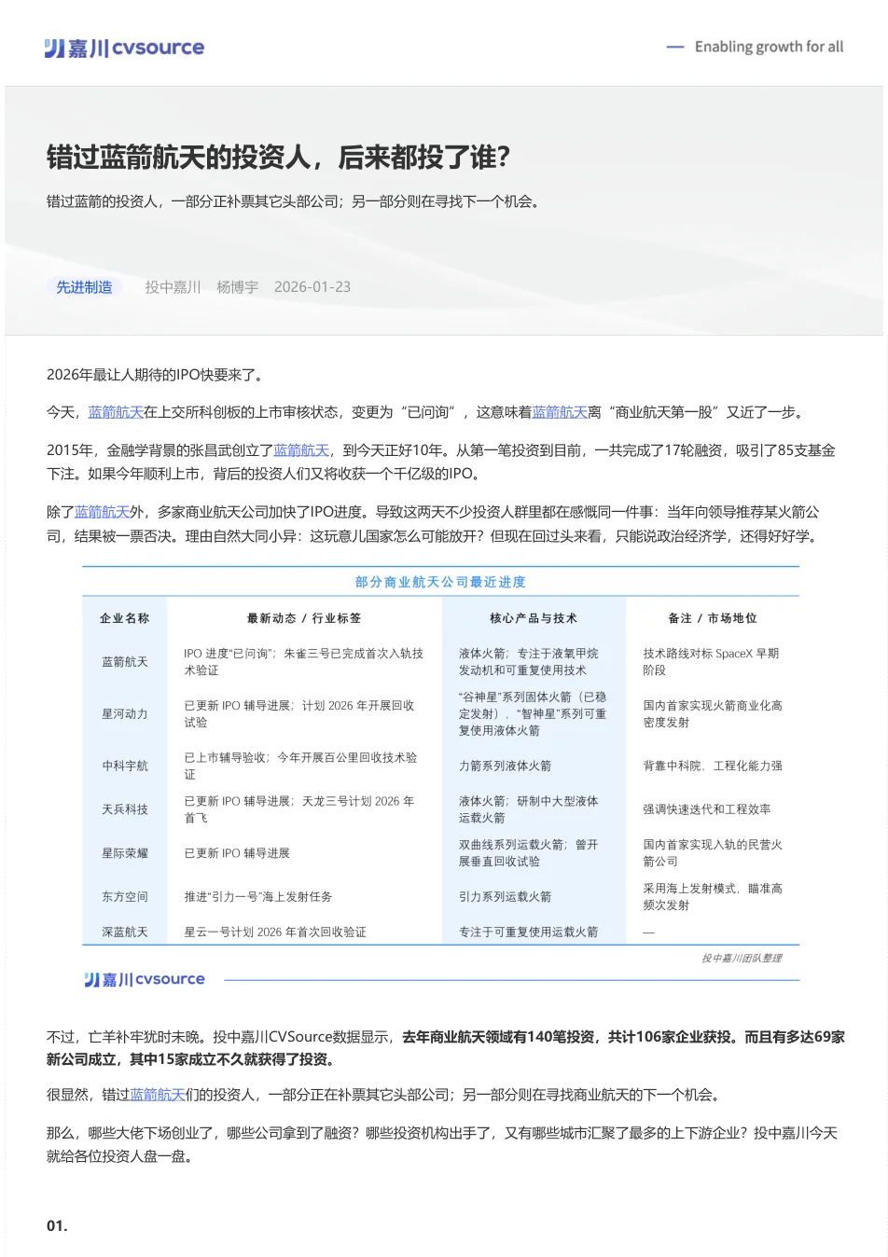This screenshot has height=1257, width=888.
Task: Click the author name 杨博宇
Action: coord(237,287)
